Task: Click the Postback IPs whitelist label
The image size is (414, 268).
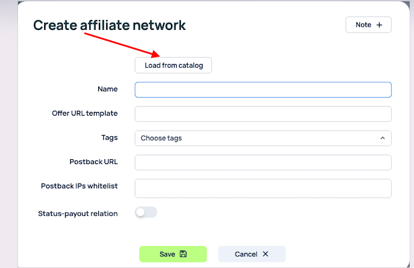Action: click(79, 186)
